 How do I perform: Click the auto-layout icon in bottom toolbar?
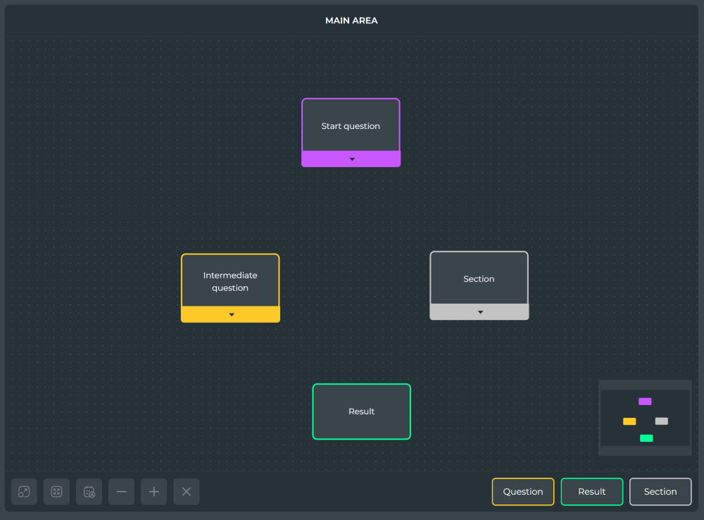(x=89, y=492)
